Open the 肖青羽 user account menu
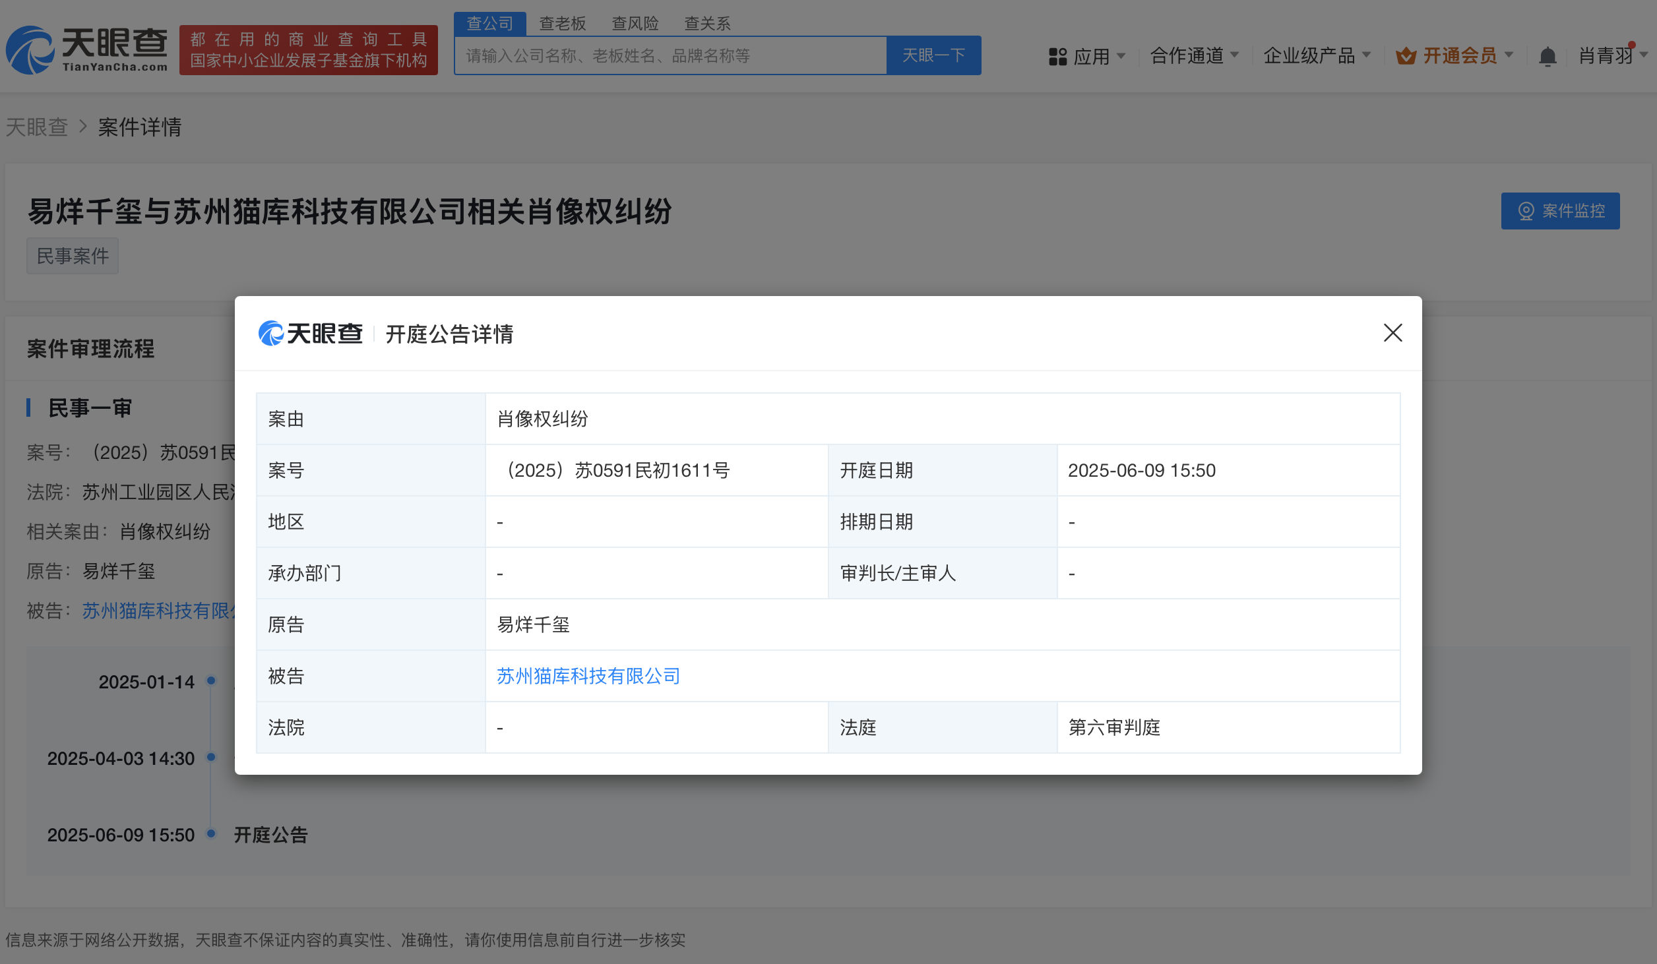 [1612, 55]
